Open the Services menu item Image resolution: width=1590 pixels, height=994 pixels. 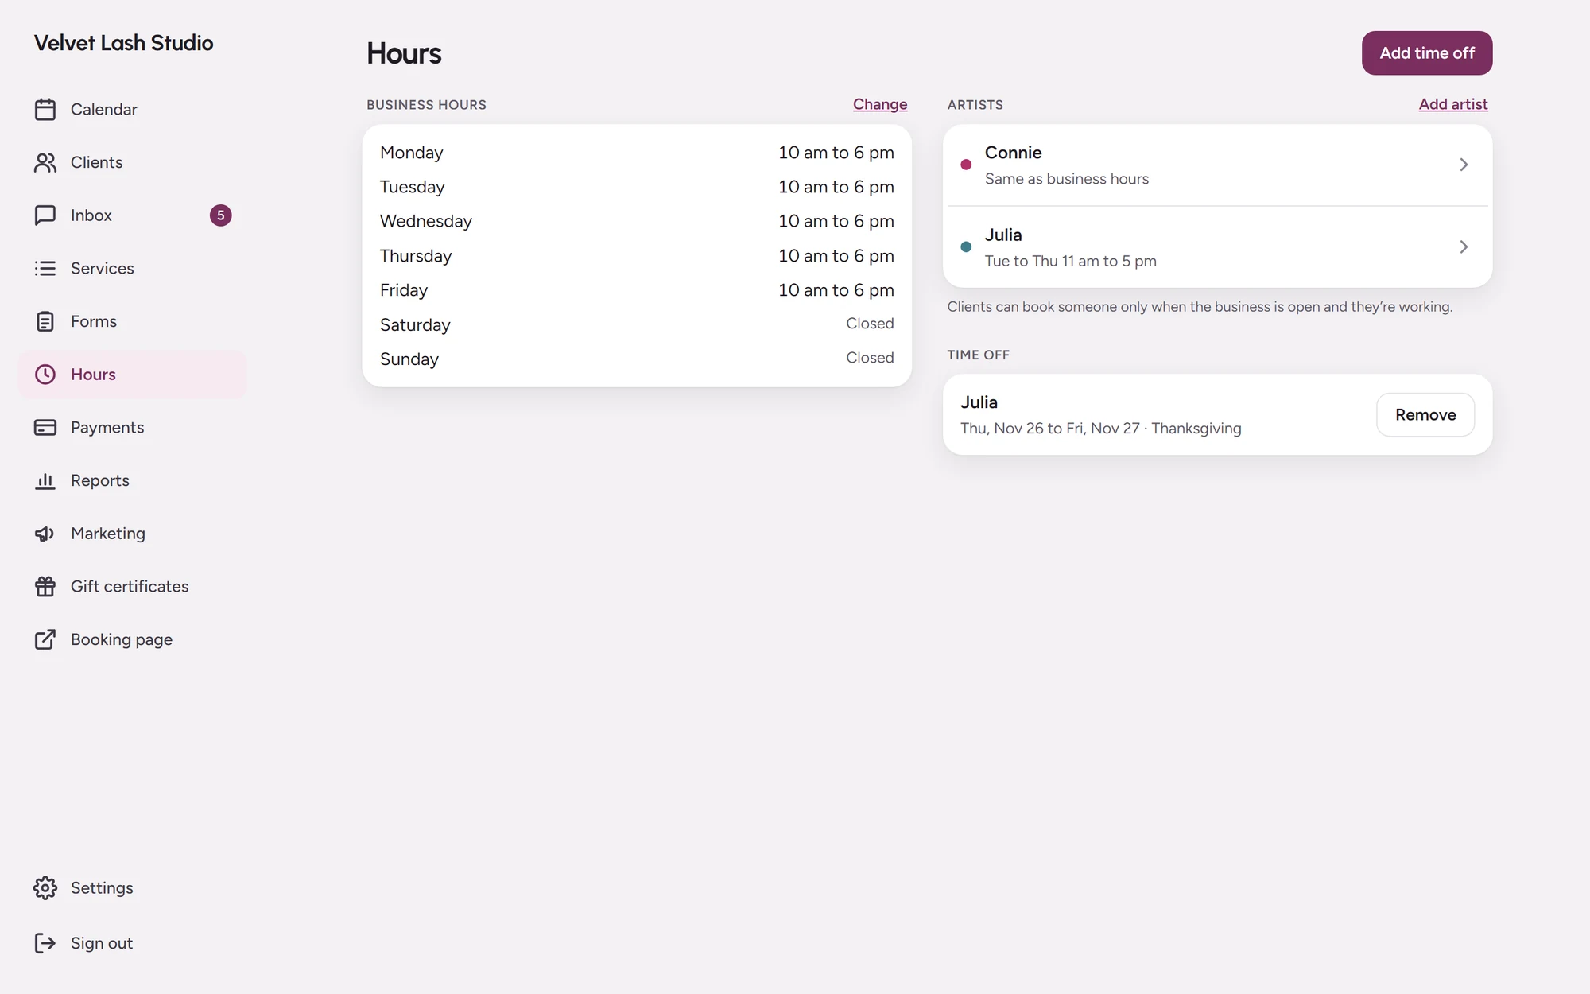click(132, 268)
